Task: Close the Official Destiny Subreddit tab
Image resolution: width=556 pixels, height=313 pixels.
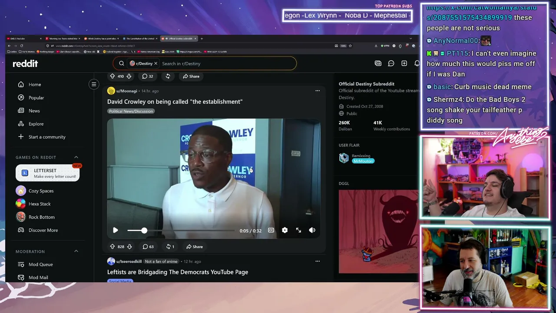Action: 195,39
